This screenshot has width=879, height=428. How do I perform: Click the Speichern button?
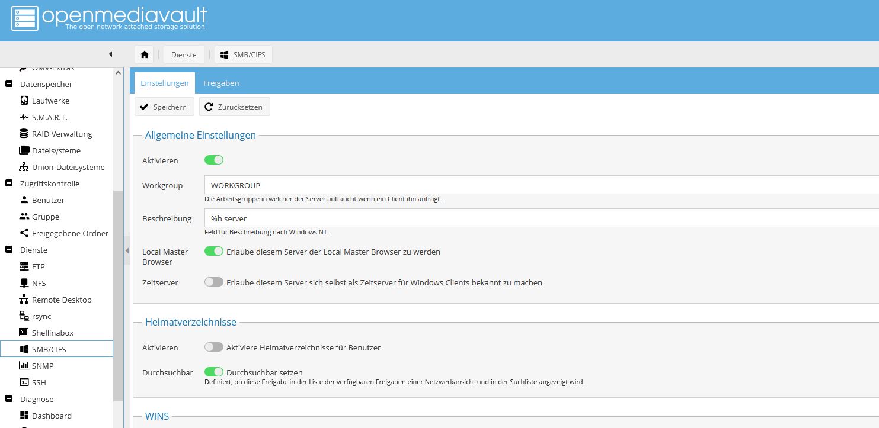pyautogui.click(x=164, y=107)
